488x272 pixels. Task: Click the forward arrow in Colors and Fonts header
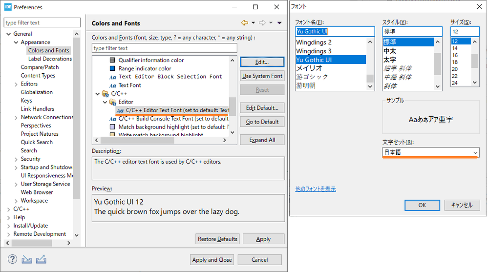(262, 23)
